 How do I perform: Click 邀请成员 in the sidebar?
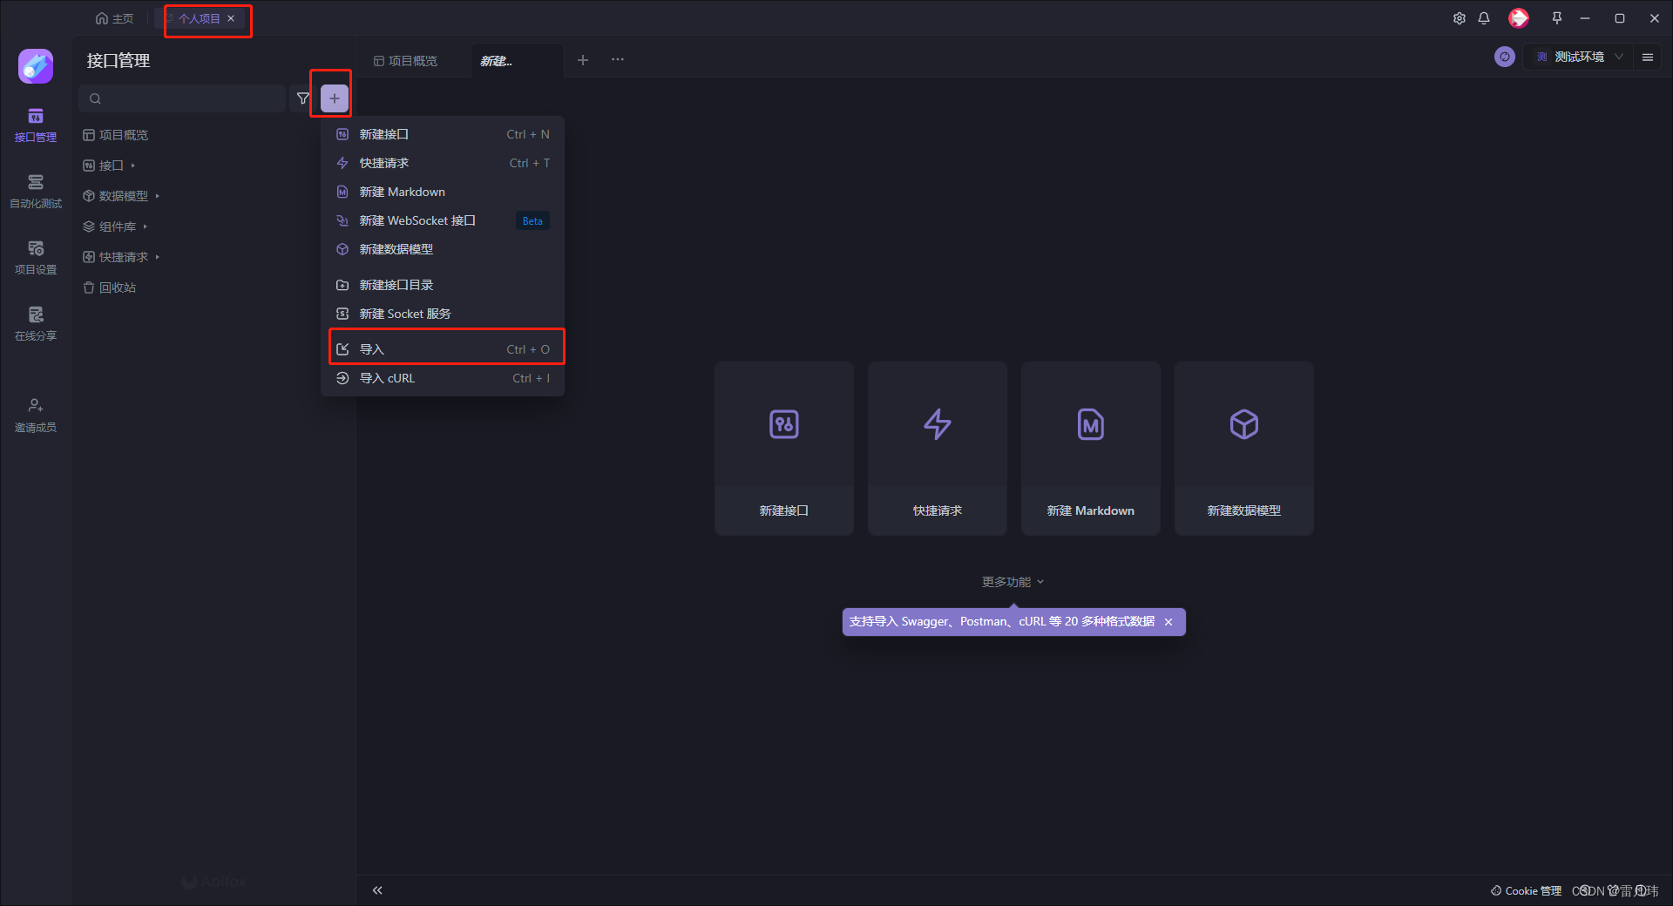pos(36,416)
